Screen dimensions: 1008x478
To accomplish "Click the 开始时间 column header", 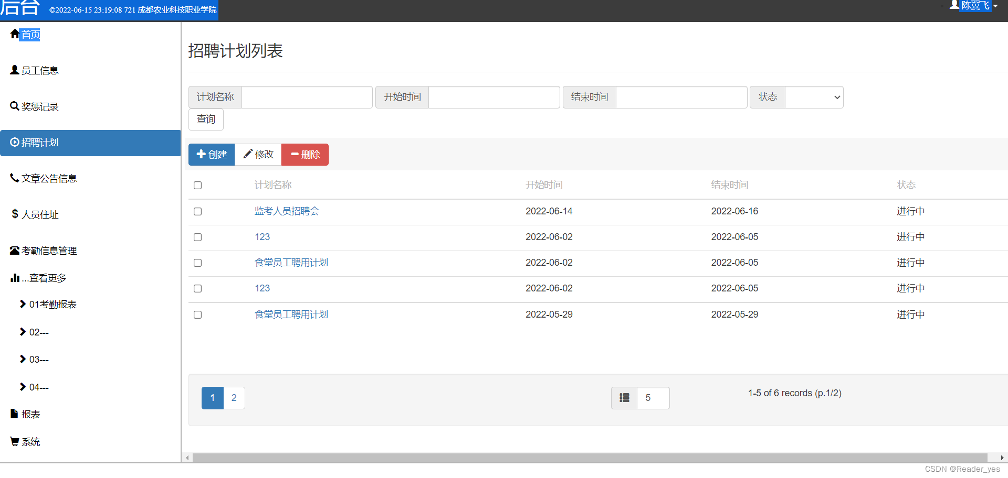I will 544,185.
